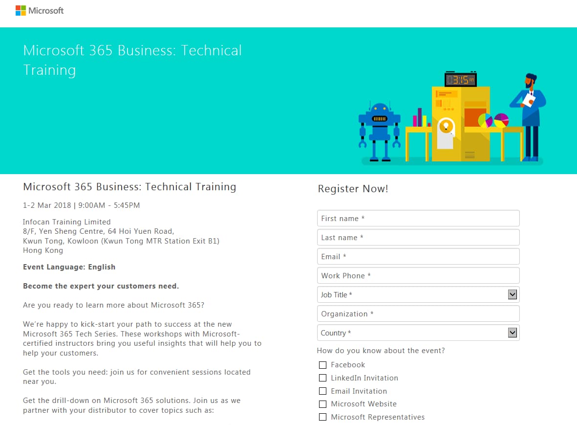Click the banner title 'Microsoft 365 Business: Technical Training'
The width and height of the screenshot is (577, 425).
(x=132, y=60)
